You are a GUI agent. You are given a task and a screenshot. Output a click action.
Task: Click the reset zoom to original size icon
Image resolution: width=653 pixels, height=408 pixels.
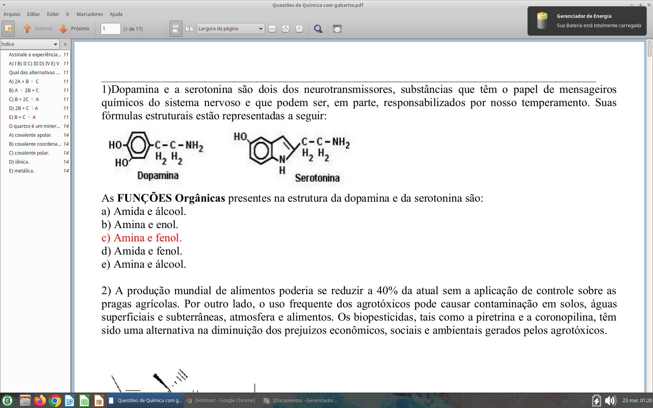pyautogui.click(x=299, y=29)
